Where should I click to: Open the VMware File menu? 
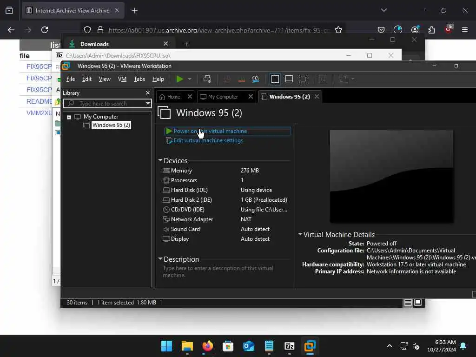tap(71, 79)
